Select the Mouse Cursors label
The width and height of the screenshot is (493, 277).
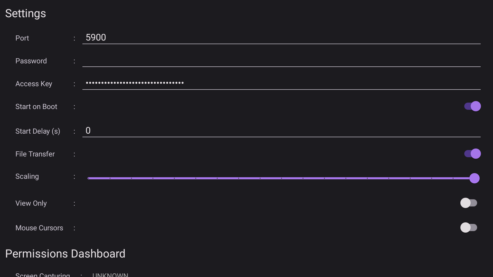point(39,228)
